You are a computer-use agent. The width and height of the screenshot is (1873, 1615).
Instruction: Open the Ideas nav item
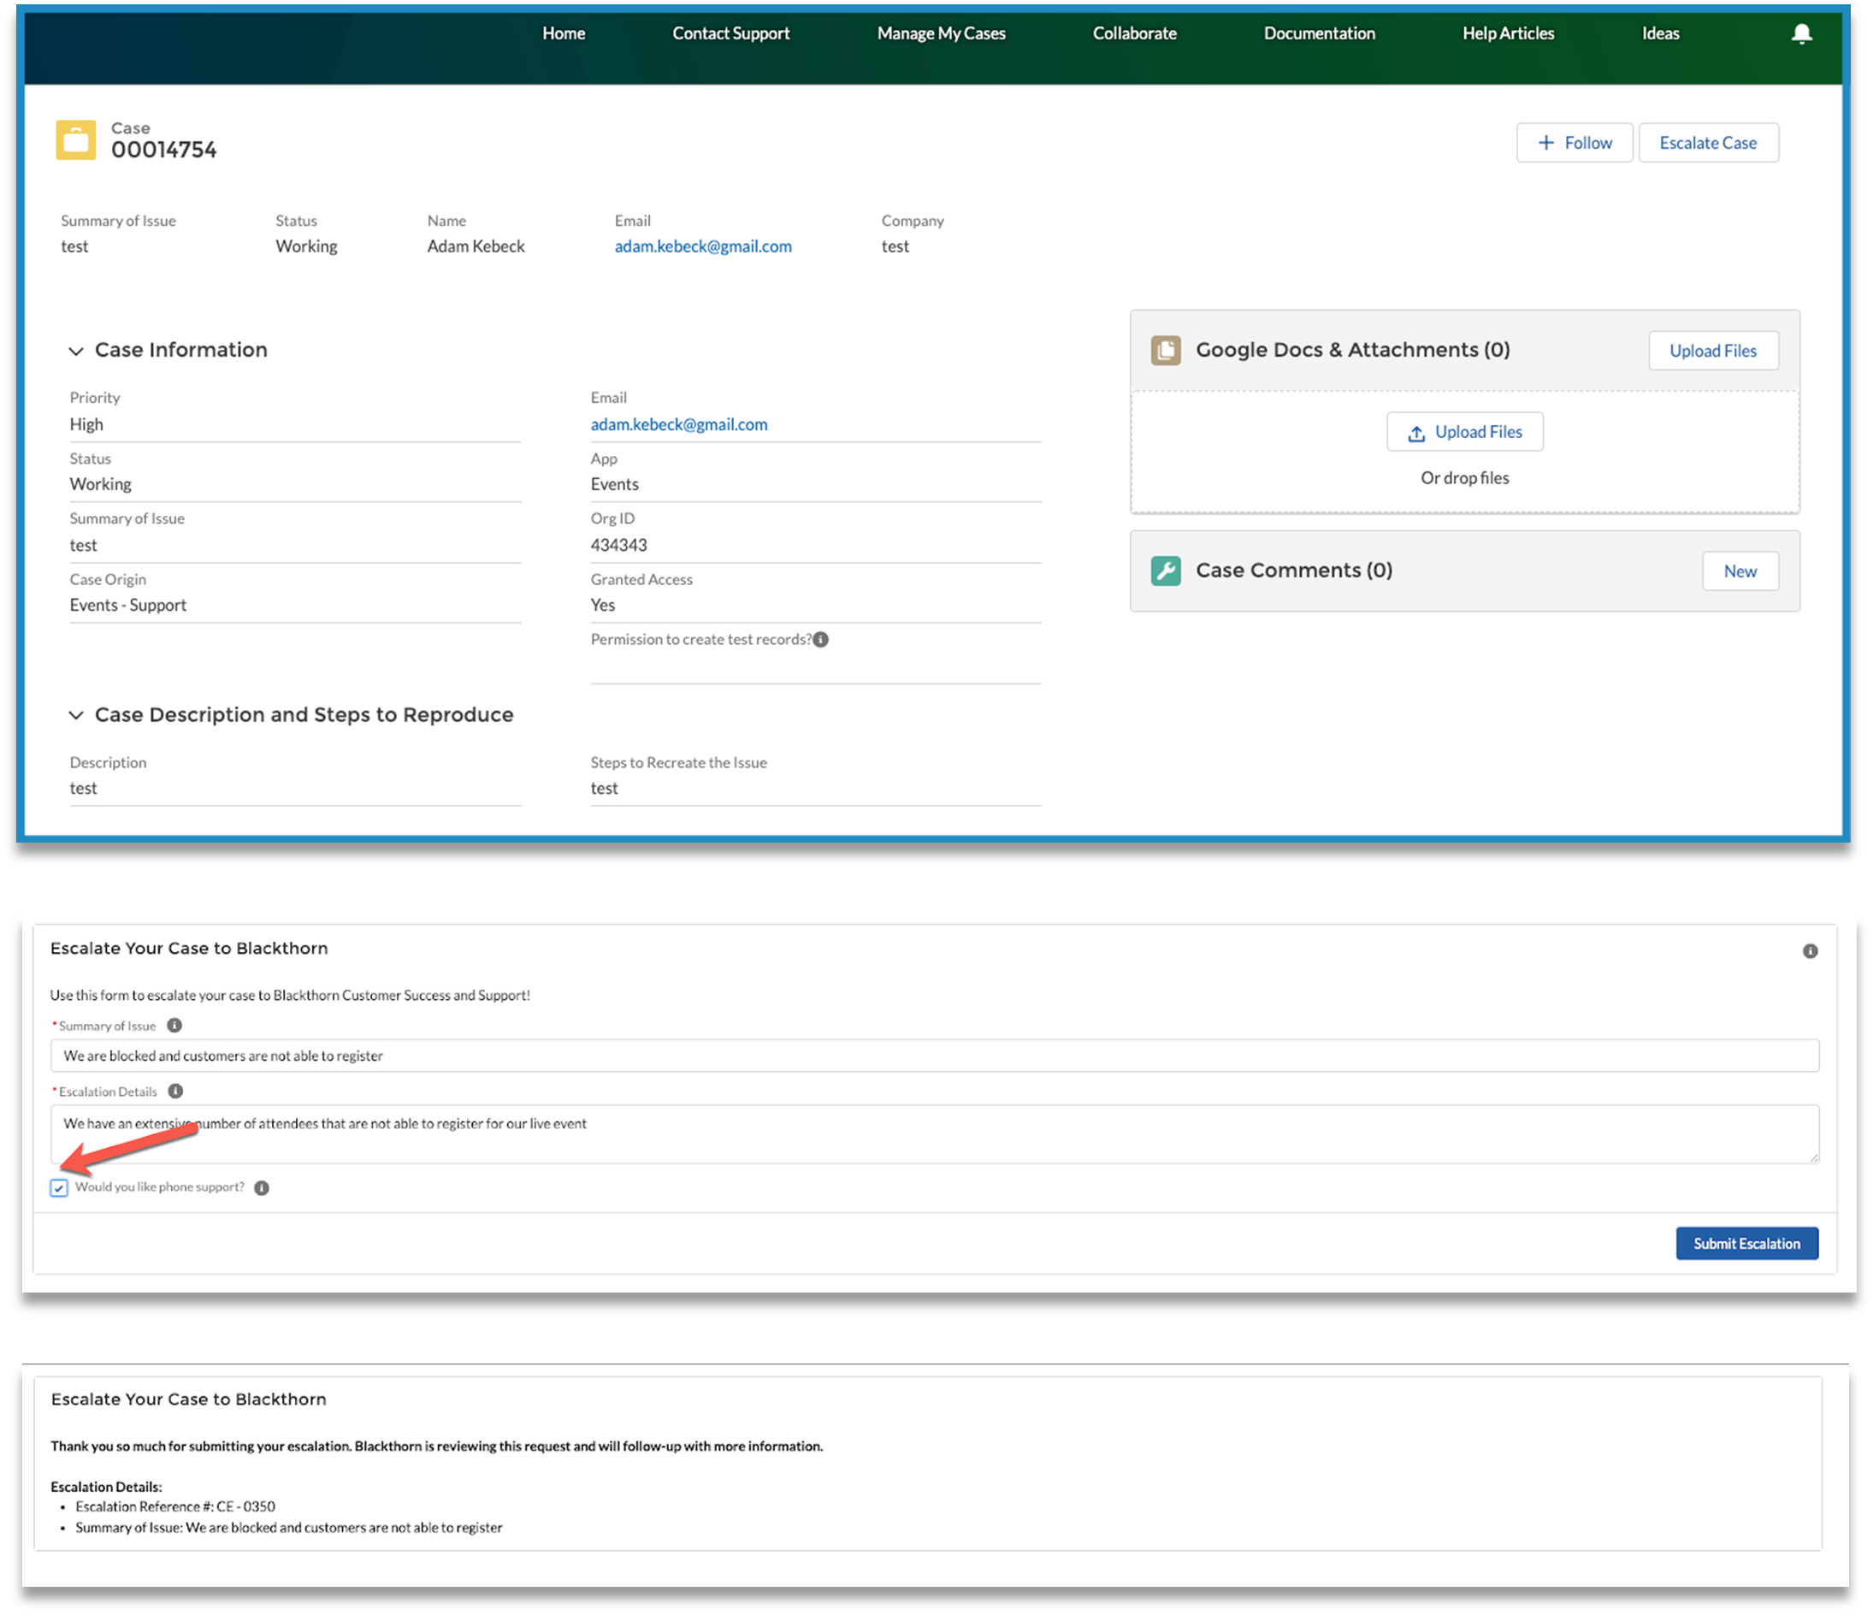1660,33
